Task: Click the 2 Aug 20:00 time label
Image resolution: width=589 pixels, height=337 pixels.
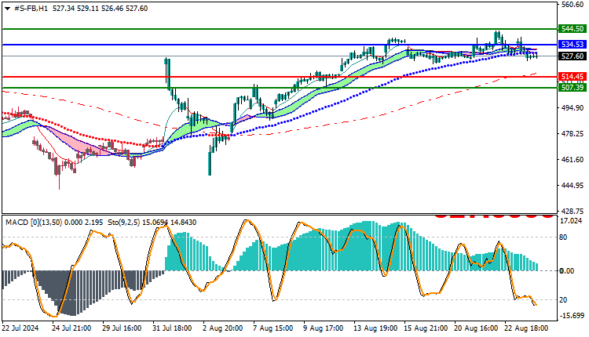Action: point(222,328)
